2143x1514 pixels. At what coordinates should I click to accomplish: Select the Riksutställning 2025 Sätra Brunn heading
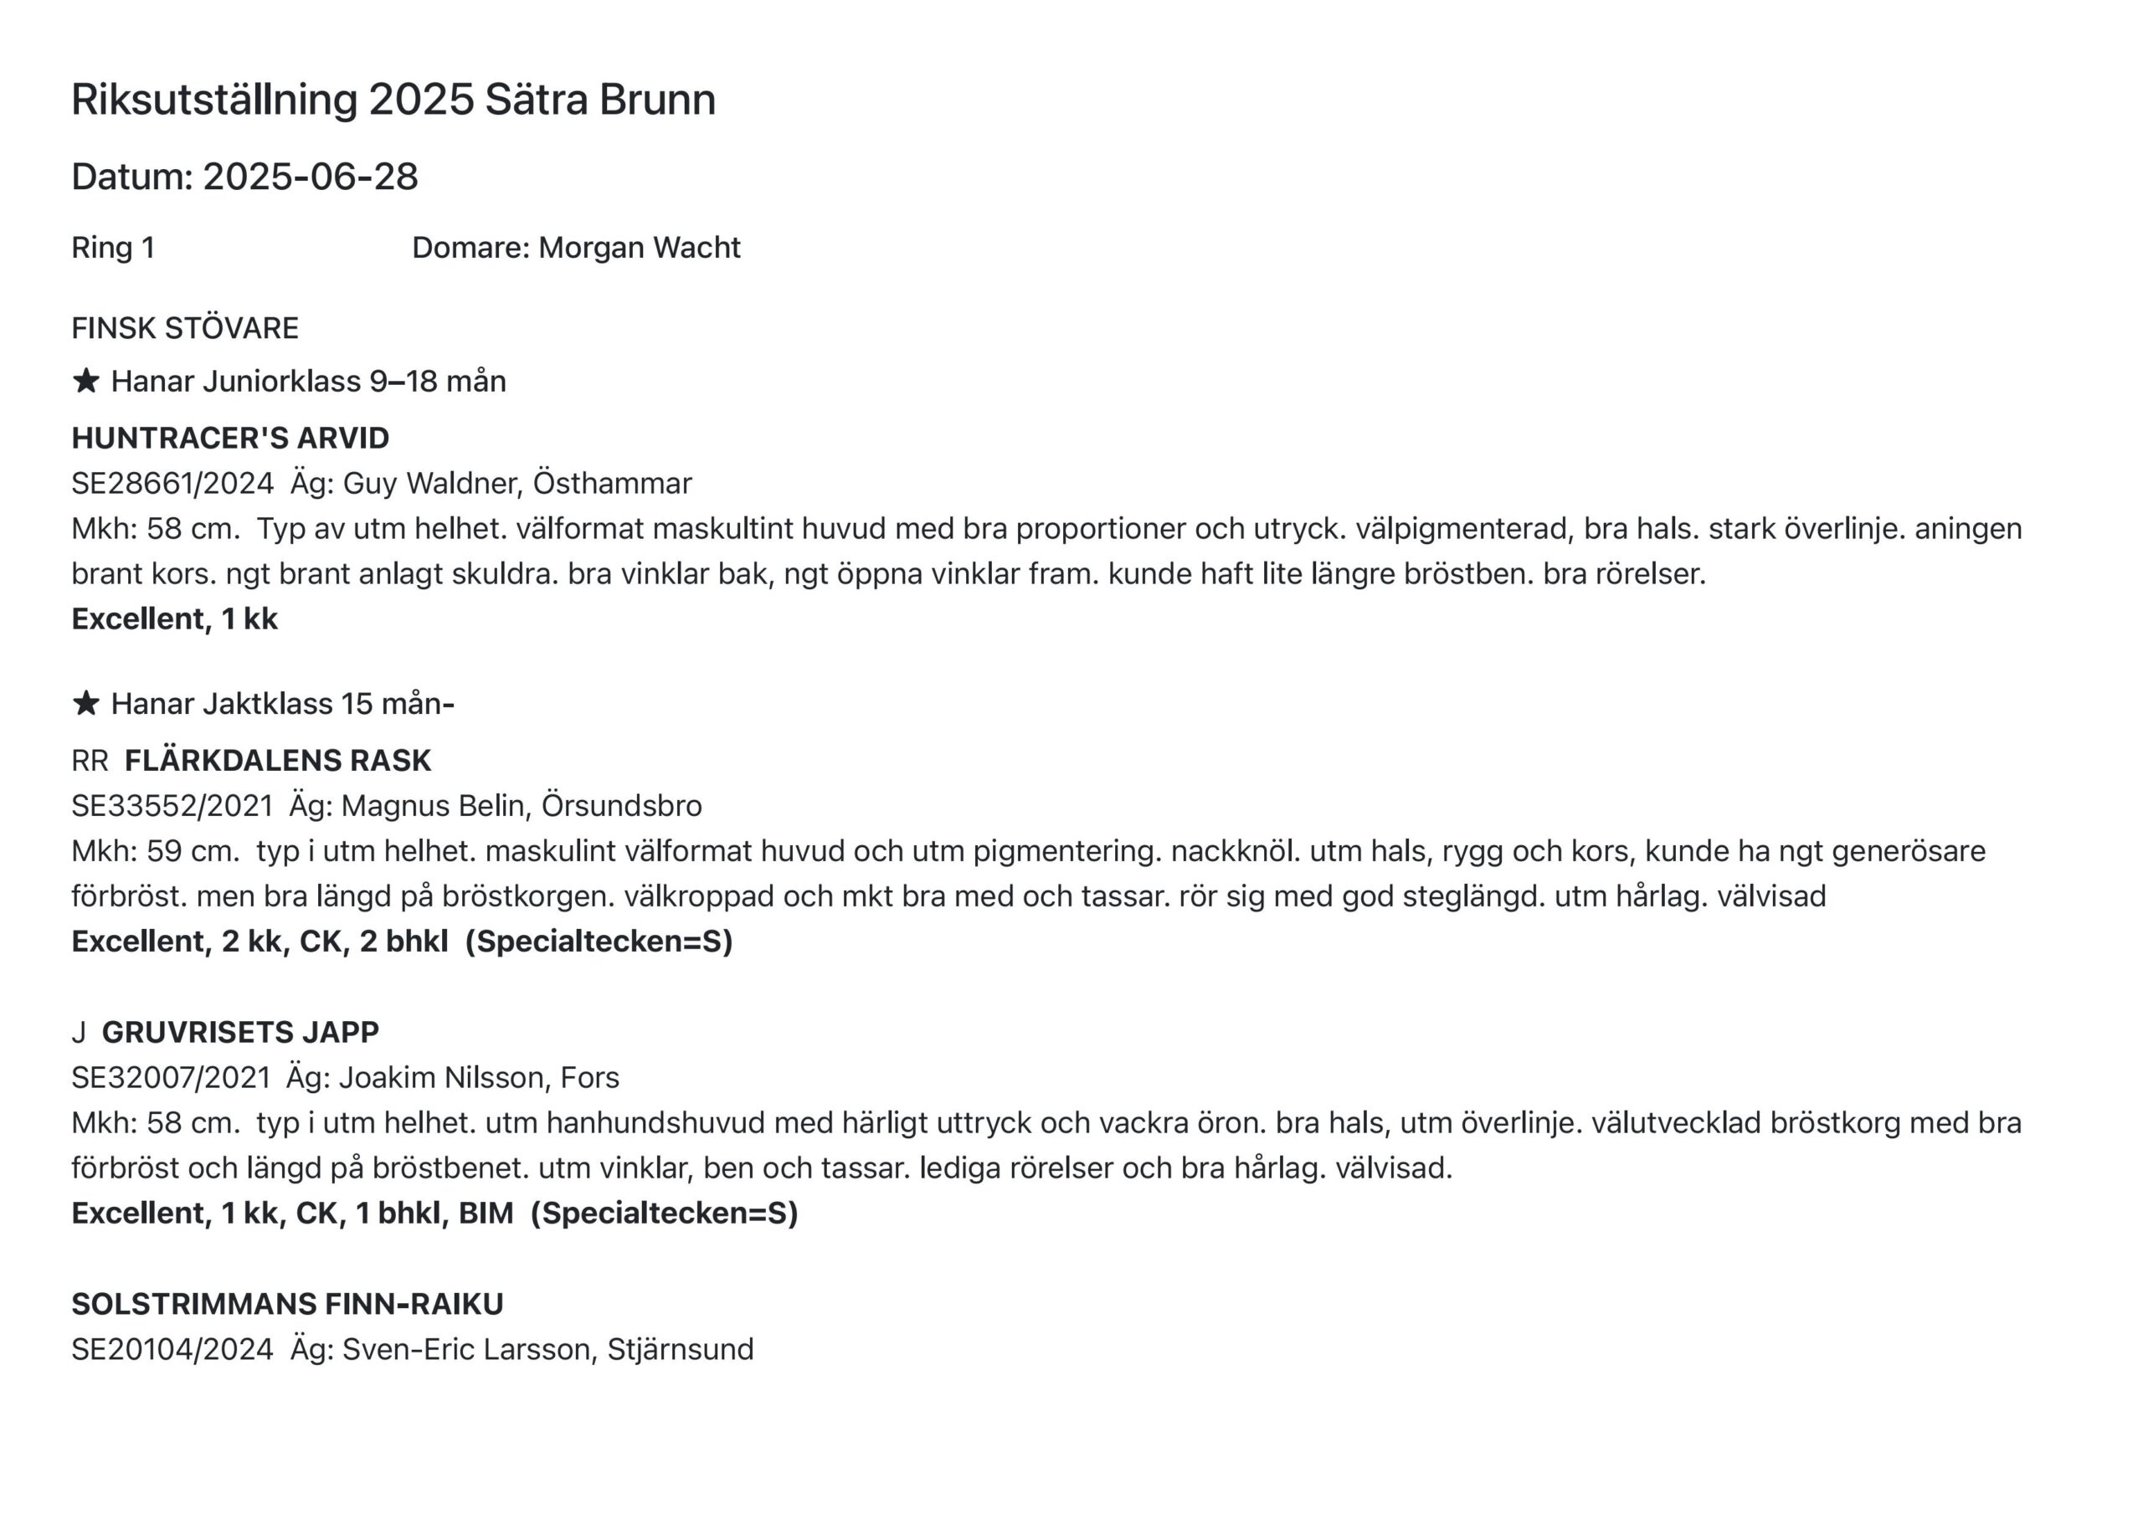394,99
